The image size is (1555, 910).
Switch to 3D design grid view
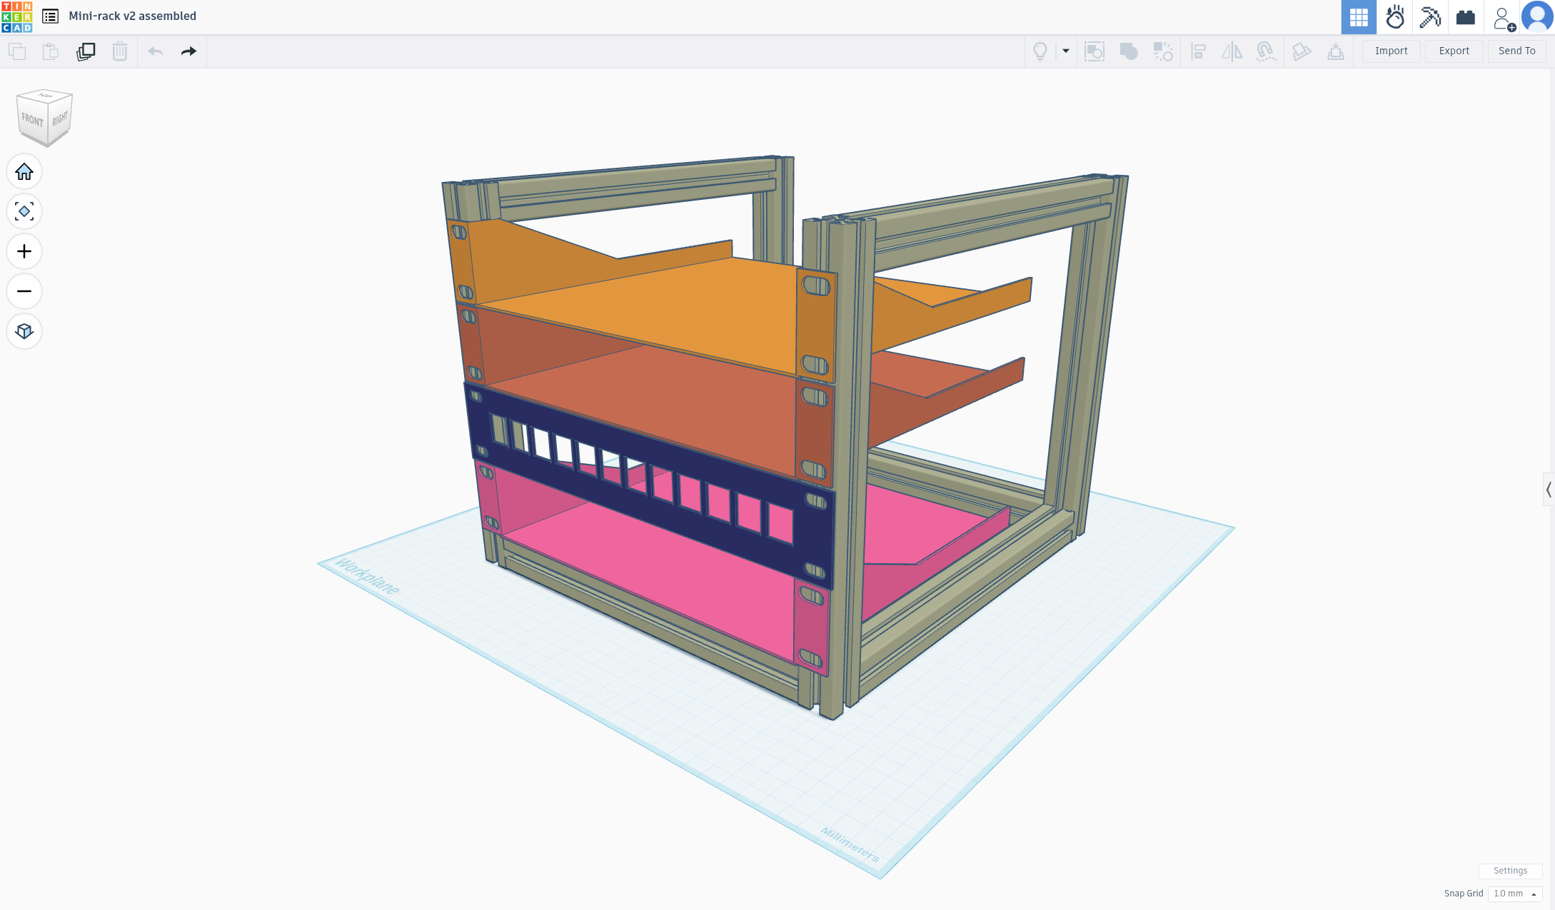point(1359,17)
